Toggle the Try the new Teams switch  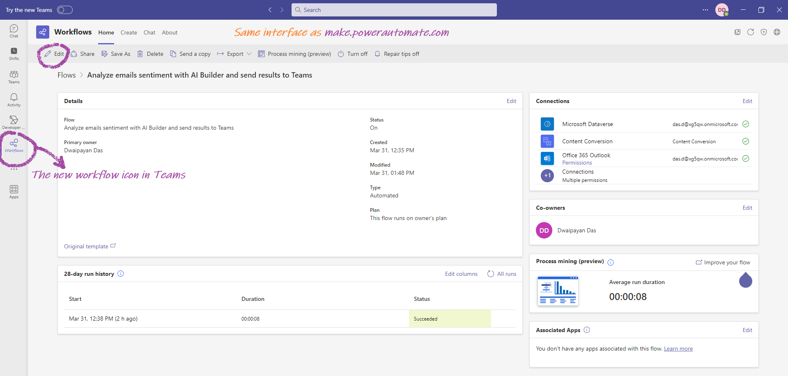[x=65, y=10]
